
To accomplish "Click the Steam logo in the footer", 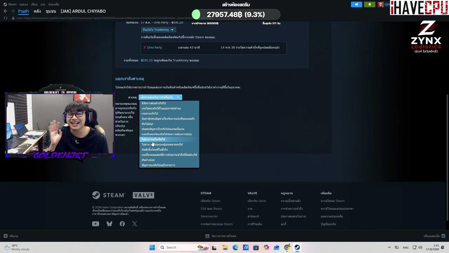I will [108, 195].
